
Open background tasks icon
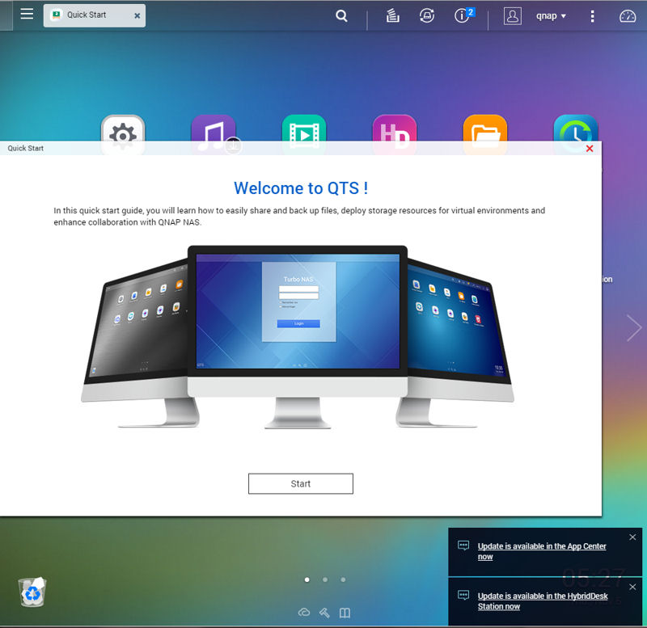(x=392, y=15)
